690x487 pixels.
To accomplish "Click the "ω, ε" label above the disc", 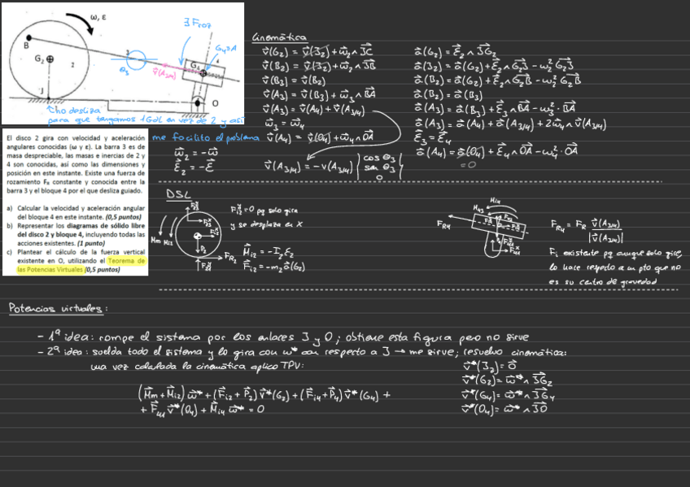I will (x=98, y=17).
